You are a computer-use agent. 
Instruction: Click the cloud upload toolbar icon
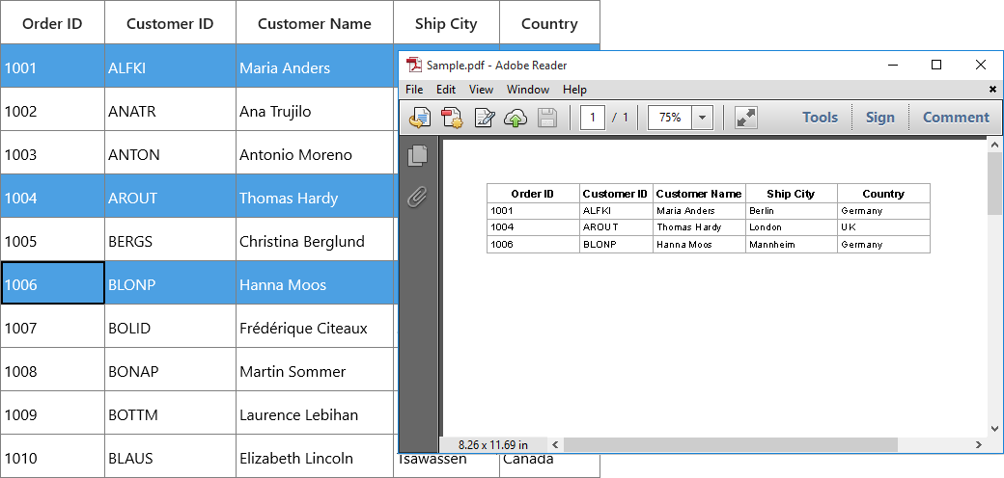coord(516,118)
